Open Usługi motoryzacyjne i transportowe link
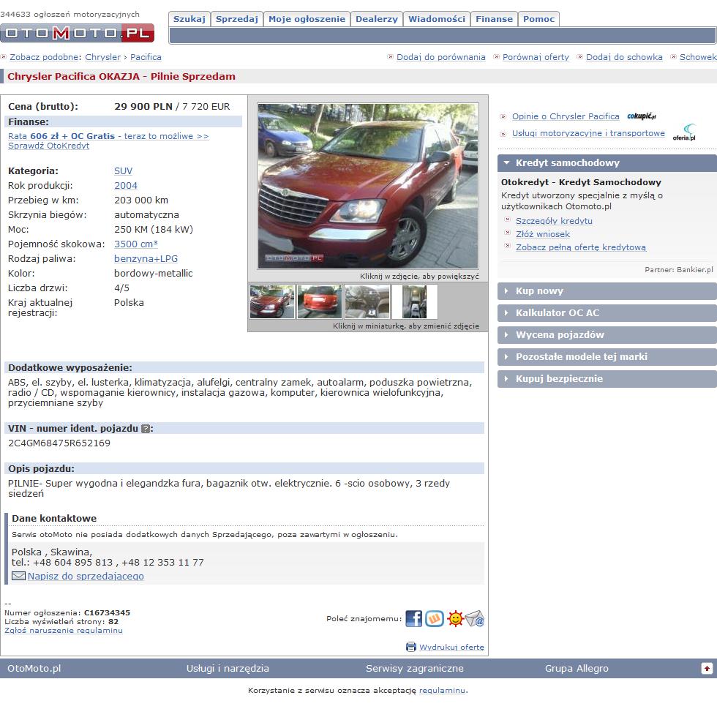Screen dimensions: 717x709 [x=588, y=133]
